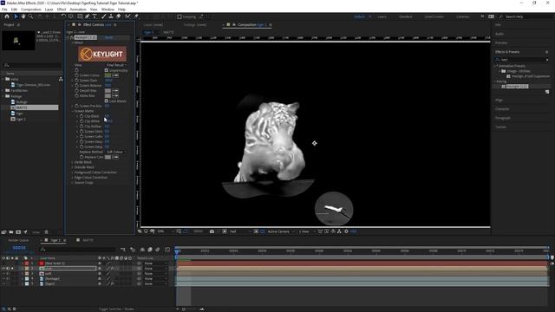Open the resolution dropdown showing Half

pos(239,231)
